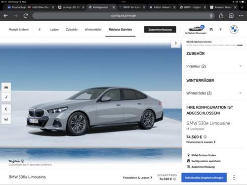Show CO2 emission info icon

point(23,161)
